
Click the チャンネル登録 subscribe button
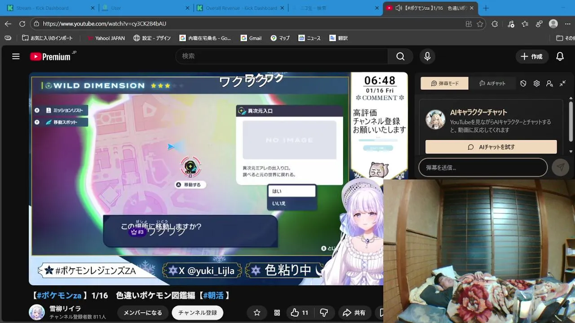[198, 313]
